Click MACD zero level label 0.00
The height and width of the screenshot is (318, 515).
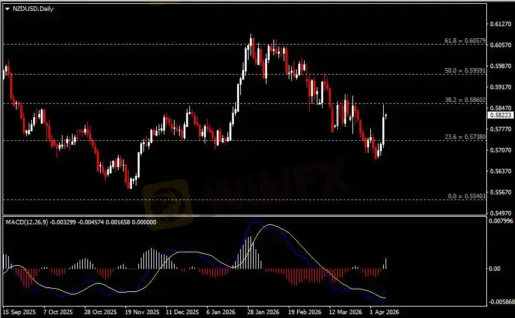pyautogui.click(x=495, y=269)
